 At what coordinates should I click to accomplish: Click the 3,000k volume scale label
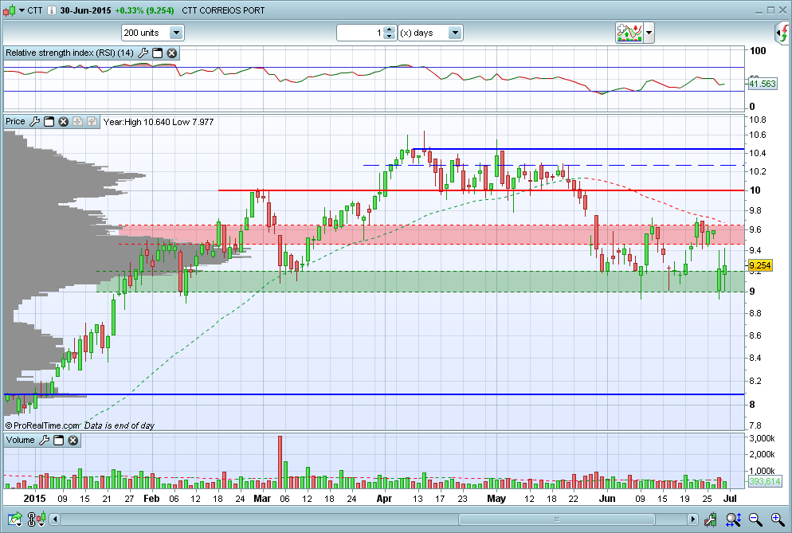(763, 438)
